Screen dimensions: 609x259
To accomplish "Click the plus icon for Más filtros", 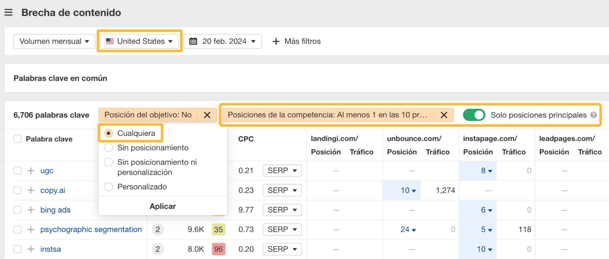I will 276,41.
